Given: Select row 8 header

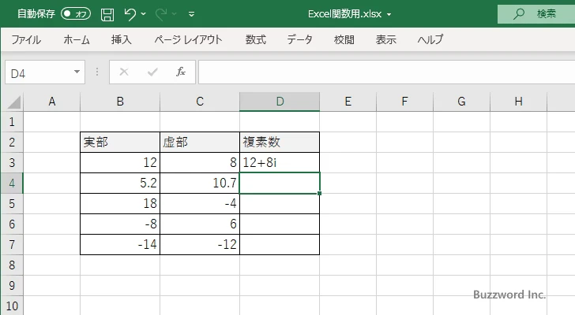Looking at the screenshot, I should tap(12, 265).
